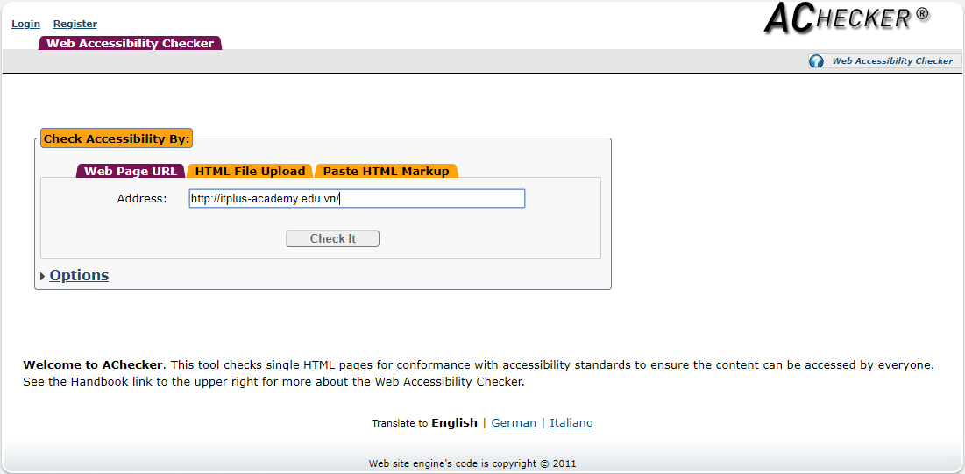Select the English translation option
Image resolution: width=965 pixels, height=474 pixels.
(x=454, y=423)
